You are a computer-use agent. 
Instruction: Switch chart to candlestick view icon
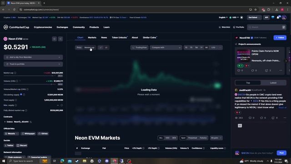[106, 47]
